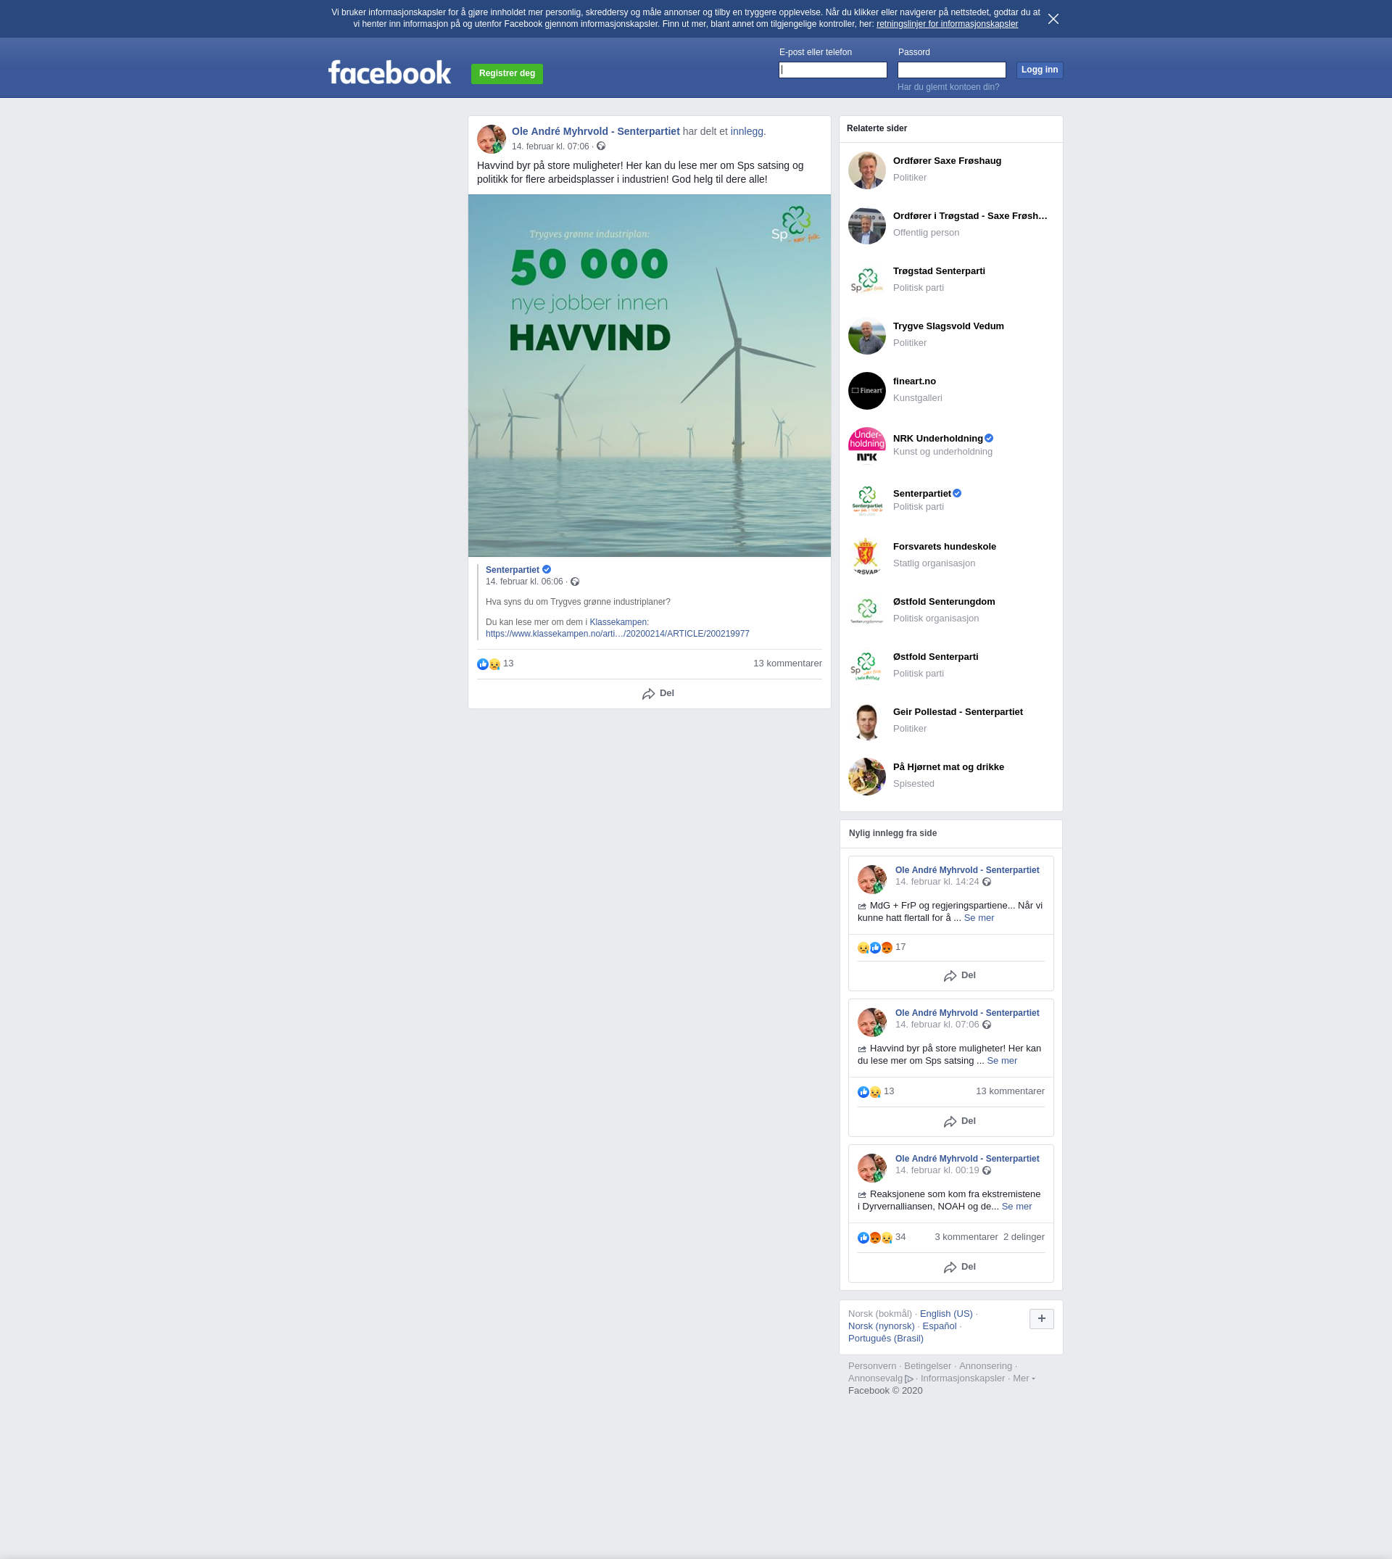Click reaction icons beside 34 count
The height and width of the screenshot is (1559, 1392).
[x=874, y=1238]
